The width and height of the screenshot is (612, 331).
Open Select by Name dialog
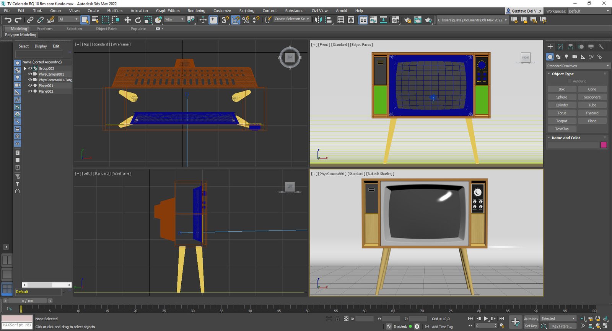[x=95, y=20]
